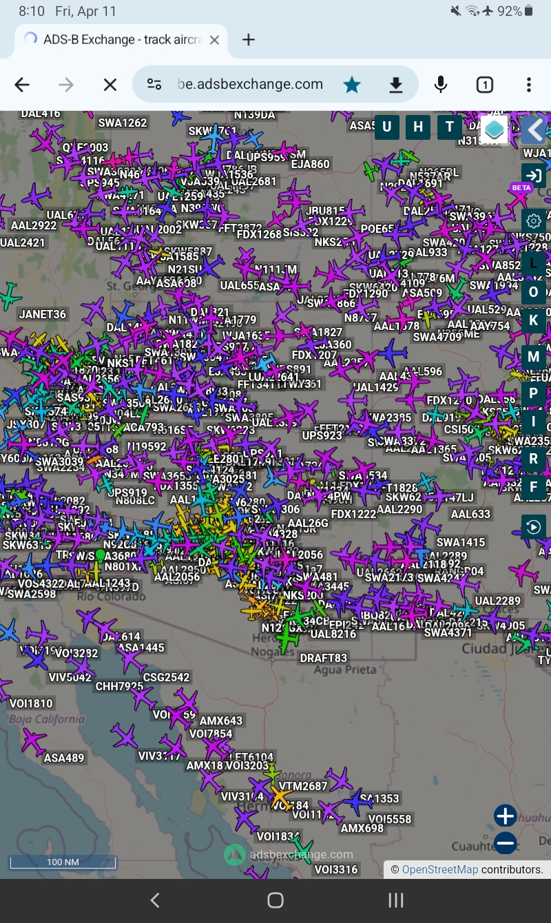Tap the download icon in address bar
Viewport: 551px width, 923px height.
tap(396, 85)
